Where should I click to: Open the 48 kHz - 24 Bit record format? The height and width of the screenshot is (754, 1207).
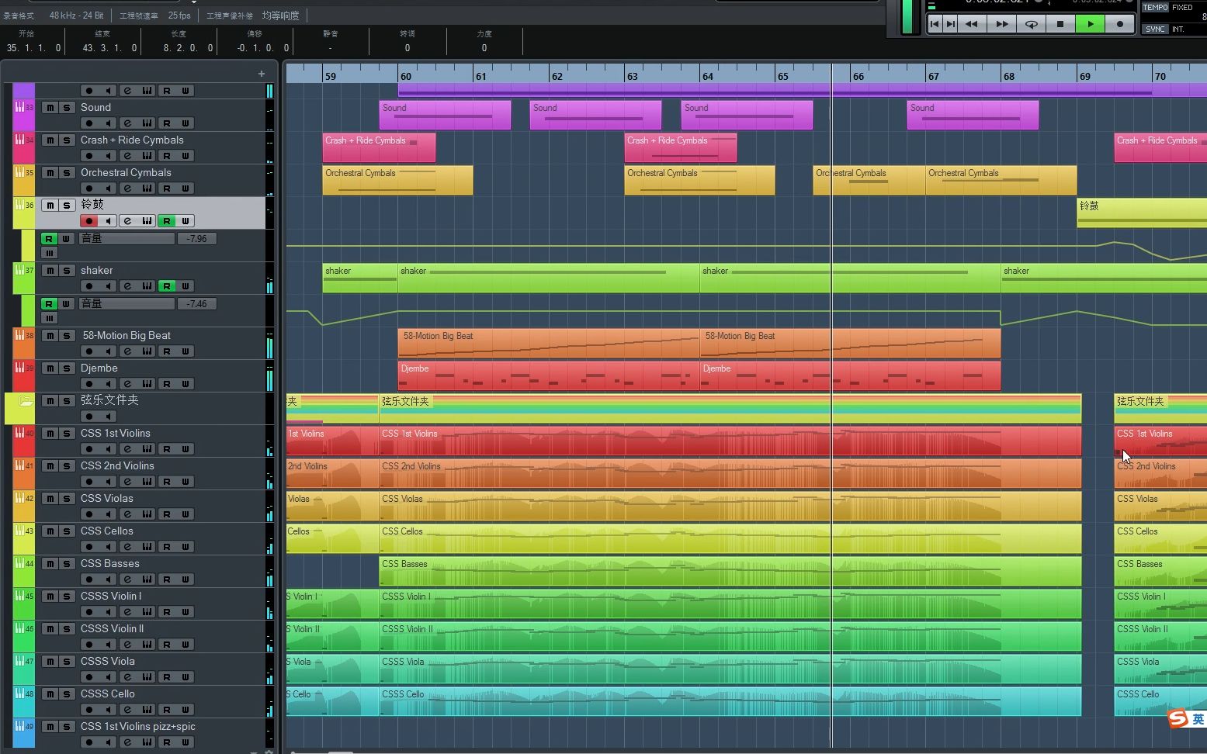click(x=76, y=16)
